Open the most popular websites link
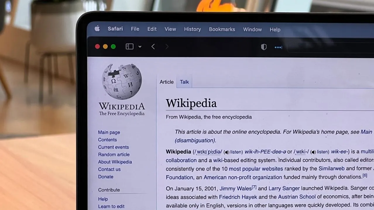Viewport: 374px width, 210px height. pos(256,169)
